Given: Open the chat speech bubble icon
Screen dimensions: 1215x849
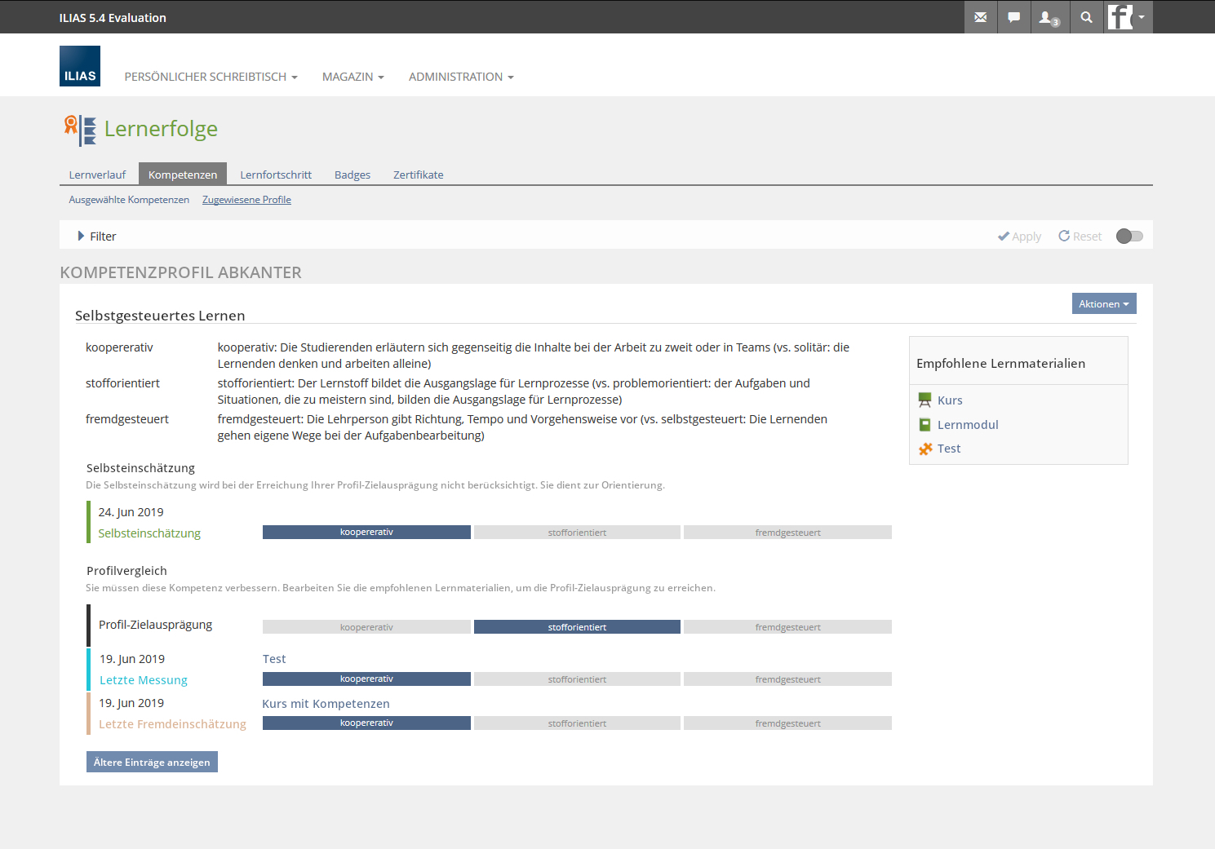Looking at the screenshot, I should [x=1013, y=17].
